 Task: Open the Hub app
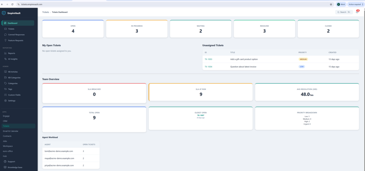tap(5, 156)
